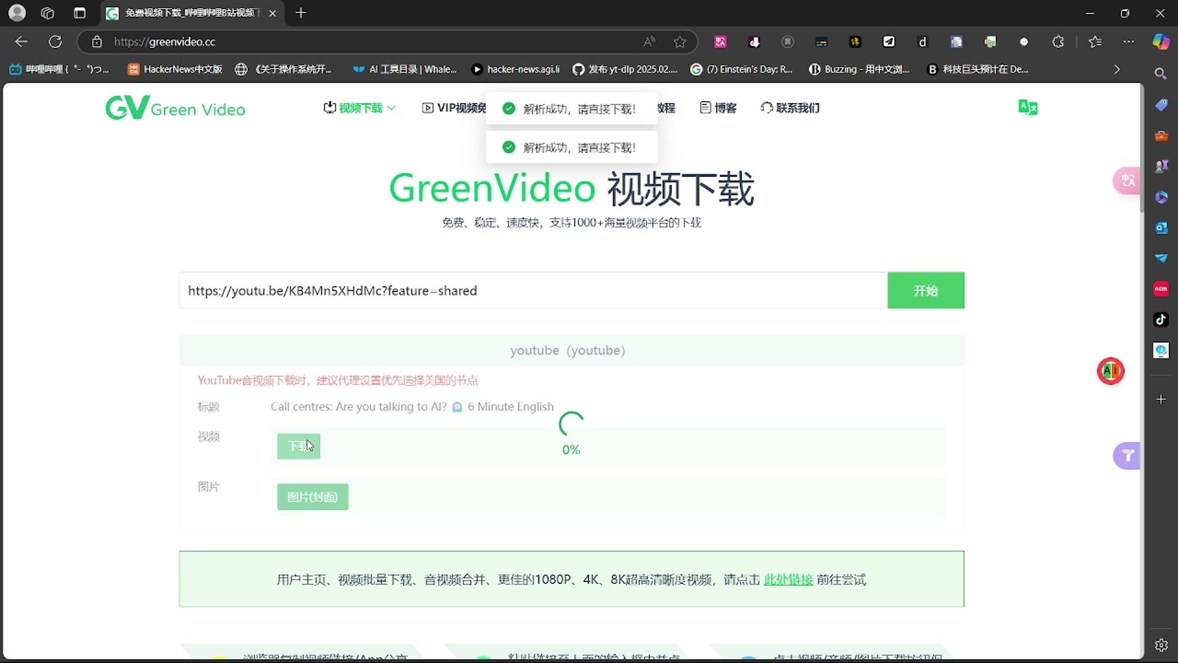
Task: Open the 视频下载 dropdown menu
Action: [x=360, y=108]
